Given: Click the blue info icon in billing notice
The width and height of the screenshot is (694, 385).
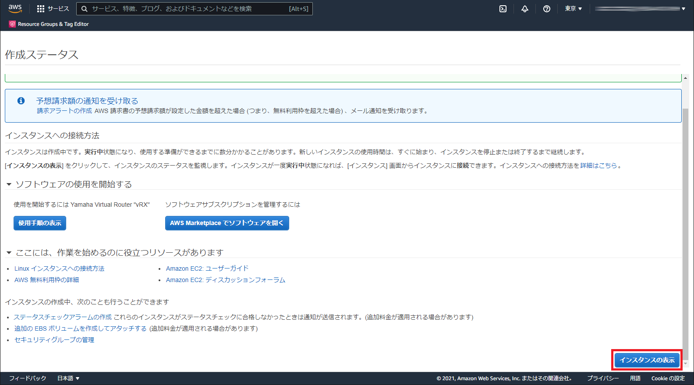Looking at the screenshot, I should [21, 101].
